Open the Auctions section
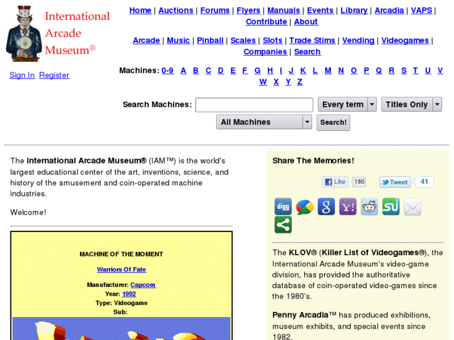 pyautogui.click(x=175, y=11)
